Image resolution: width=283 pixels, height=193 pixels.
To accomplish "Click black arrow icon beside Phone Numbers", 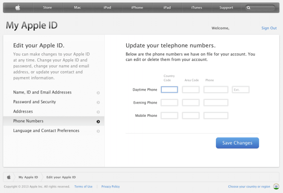I will 98,121.
